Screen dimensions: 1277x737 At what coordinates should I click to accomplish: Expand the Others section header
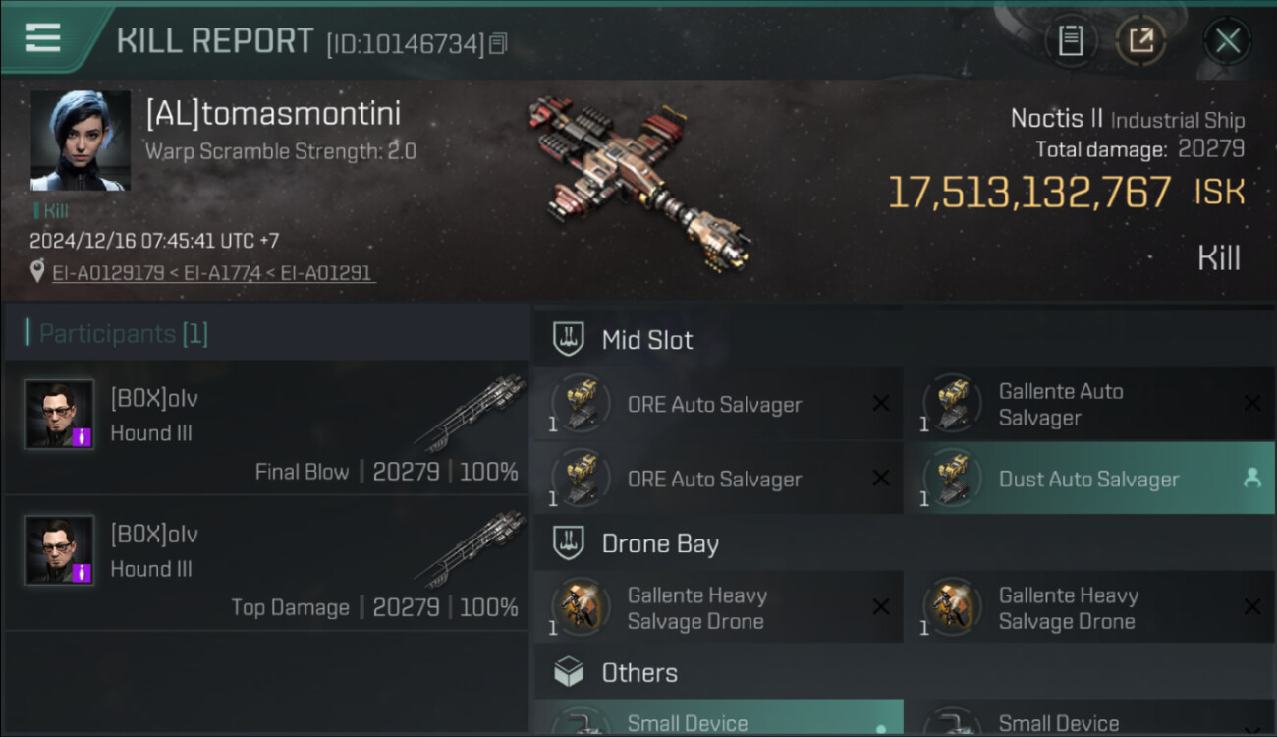tap(638, 673)
